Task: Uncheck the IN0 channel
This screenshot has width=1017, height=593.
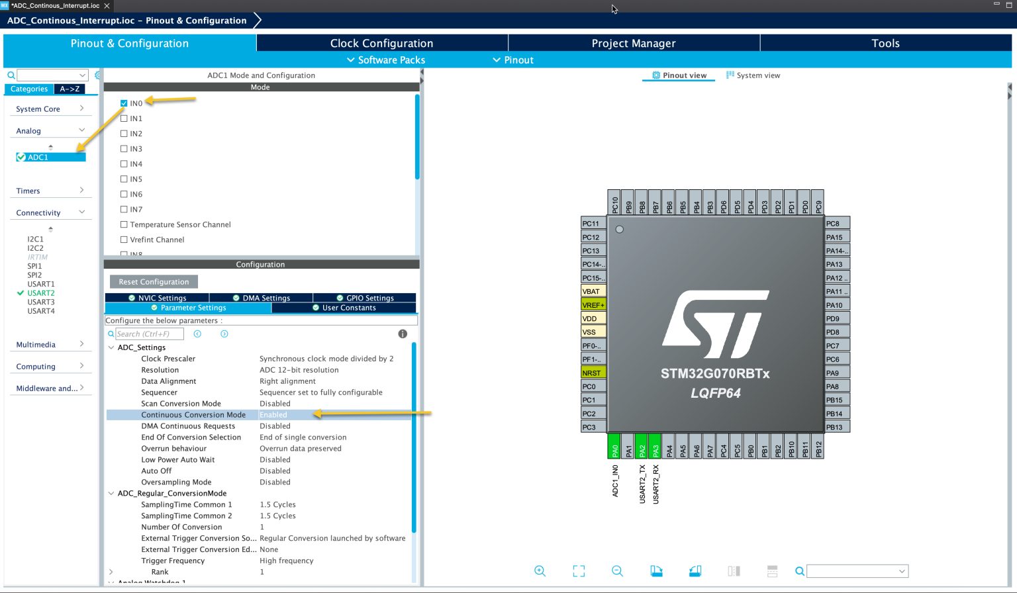Action: [x=124, y=103]
